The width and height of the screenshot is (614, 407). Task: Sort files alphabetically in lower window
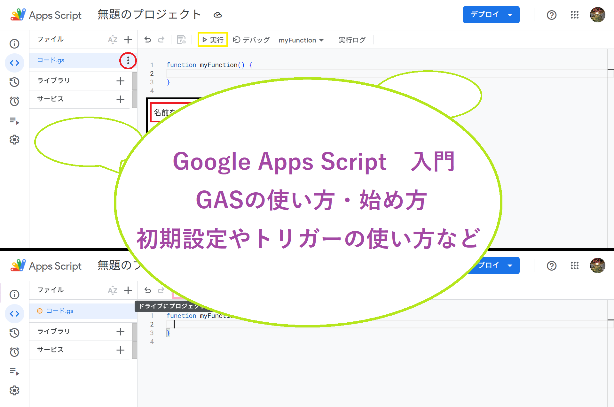113,290
